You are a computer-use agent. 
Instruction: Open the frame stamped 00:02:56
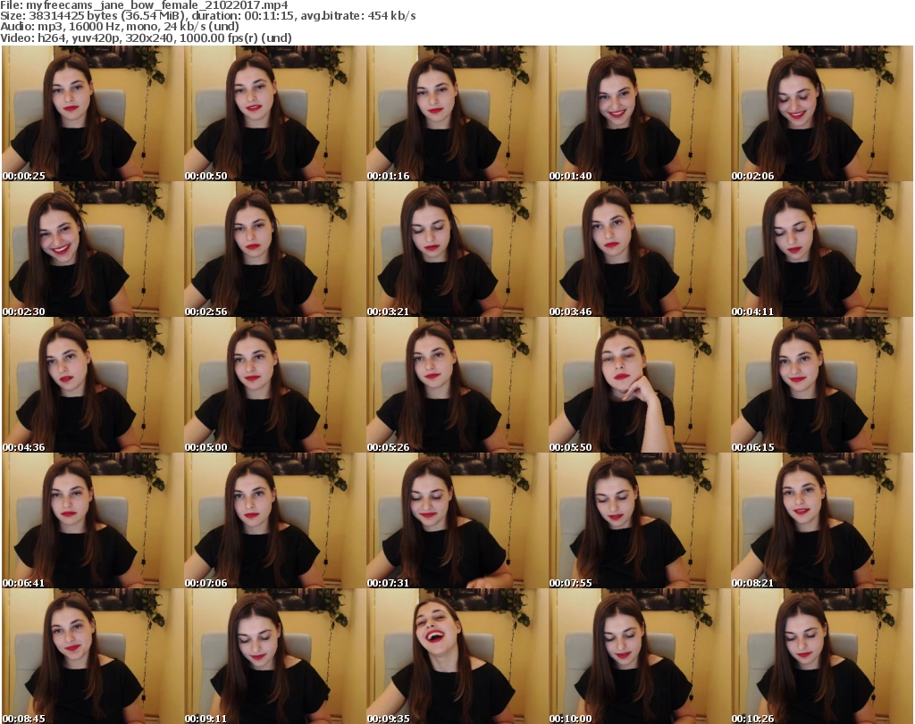click(x=275, y=249)
